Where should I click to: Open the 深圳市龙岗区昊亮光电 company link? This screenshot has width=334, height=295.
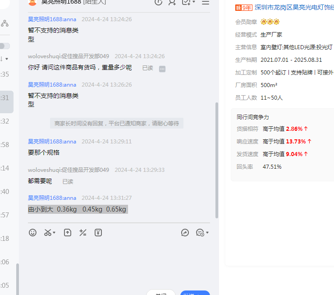coord(294,8)
